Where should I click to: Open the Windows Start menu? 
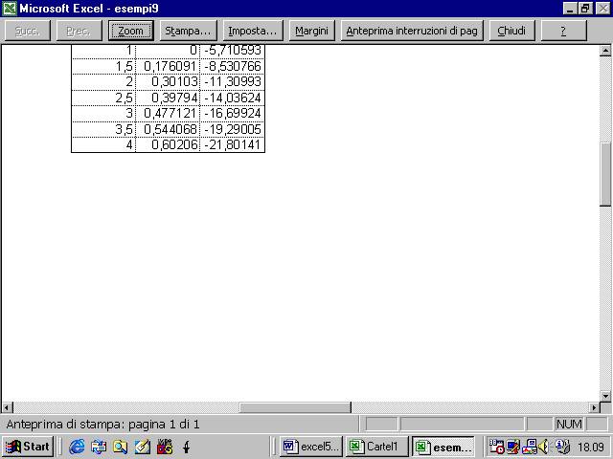pos(28,447)
